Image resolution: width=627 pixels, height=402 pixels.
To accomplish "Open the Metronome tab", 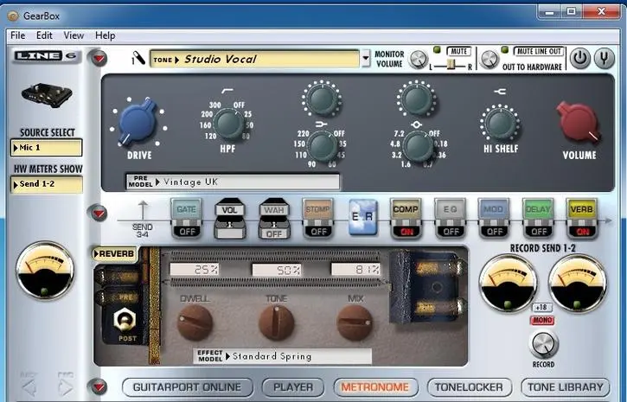I will (375, 386).
